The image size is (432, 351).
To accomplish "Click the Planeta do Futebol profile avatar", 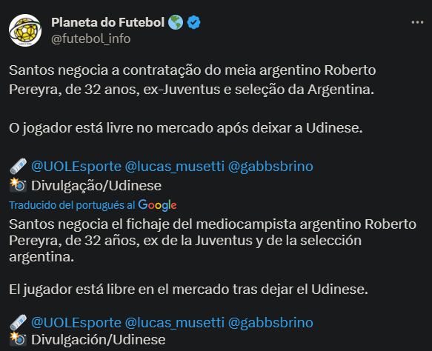I will pos(25,30).
